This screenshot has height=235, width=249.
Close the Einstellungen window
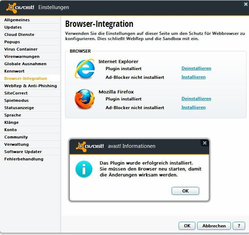pos(246,4)
